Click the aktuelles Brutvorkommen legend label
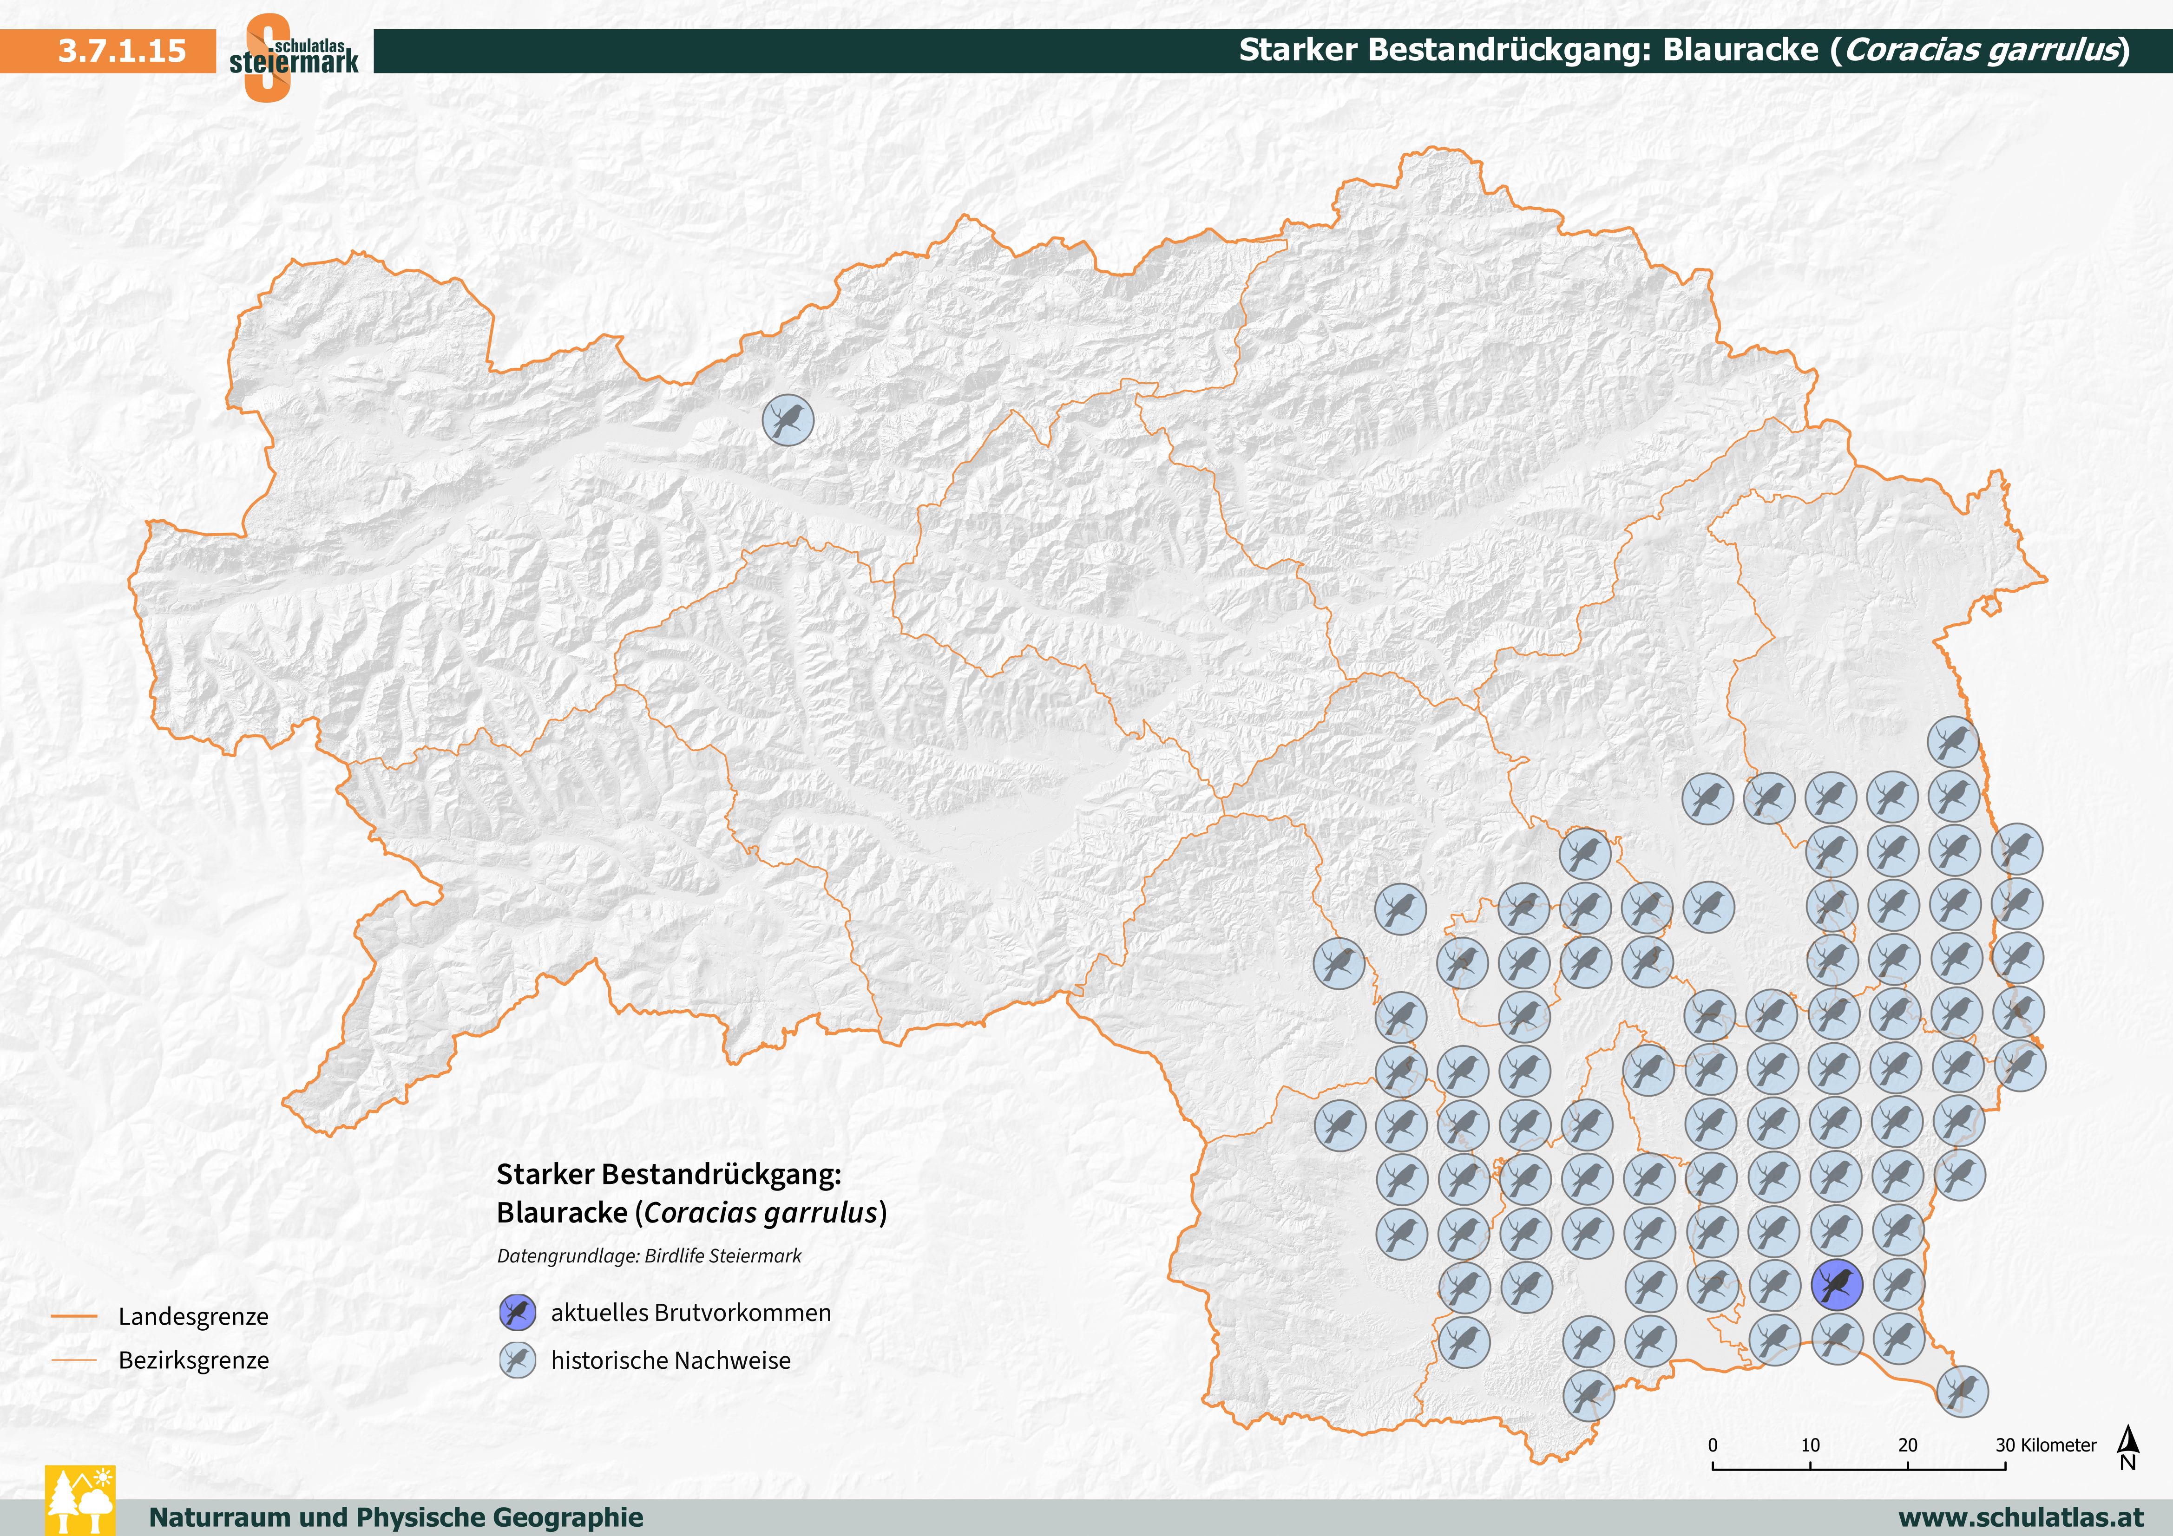Screen dimensions: 2173x1536 coord(691,1313)
